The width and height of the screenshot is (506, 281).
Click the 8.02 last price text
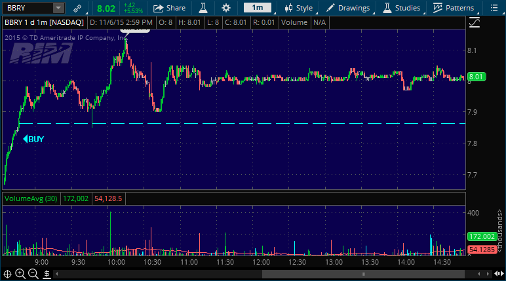click(x=106, y=9)
